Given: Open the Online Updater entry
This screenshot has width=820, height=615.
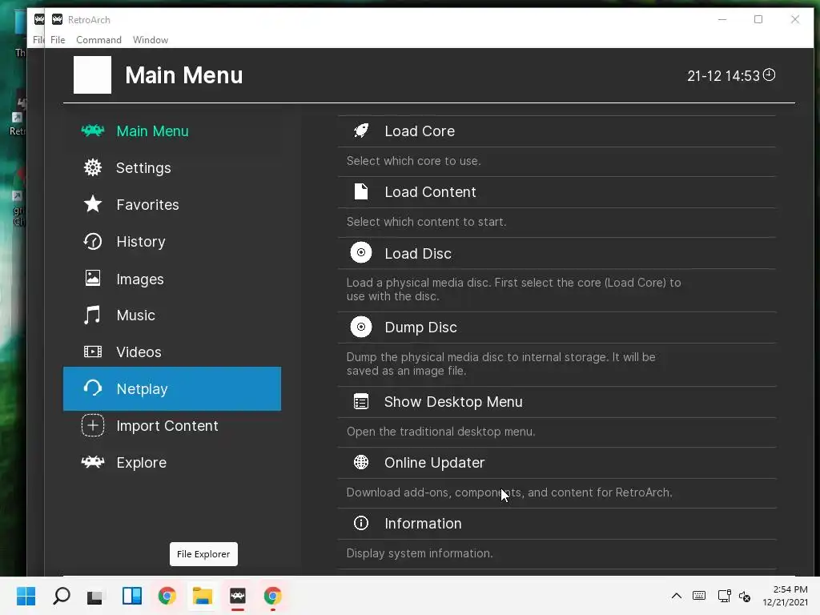Looking at the screenshot, I should coord(557,462).
